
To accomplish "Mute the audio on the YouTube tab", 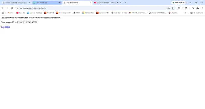I will (118, 3).
